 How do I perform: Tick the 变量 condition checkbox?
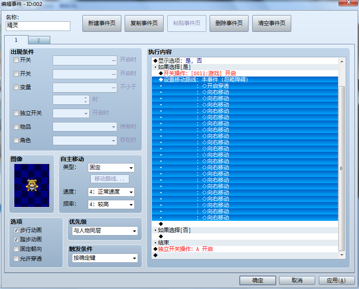click(x=16, y=87)
